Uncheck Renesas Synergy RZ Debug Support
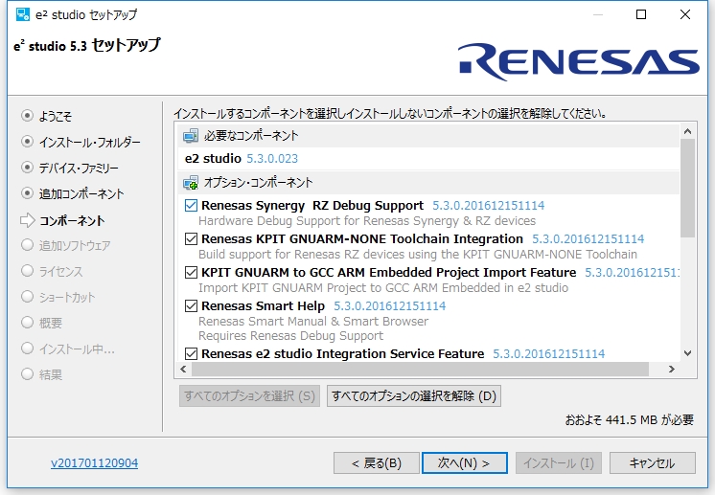The width and height of the screenshot is (715, 495). click(x=191, y=206)
